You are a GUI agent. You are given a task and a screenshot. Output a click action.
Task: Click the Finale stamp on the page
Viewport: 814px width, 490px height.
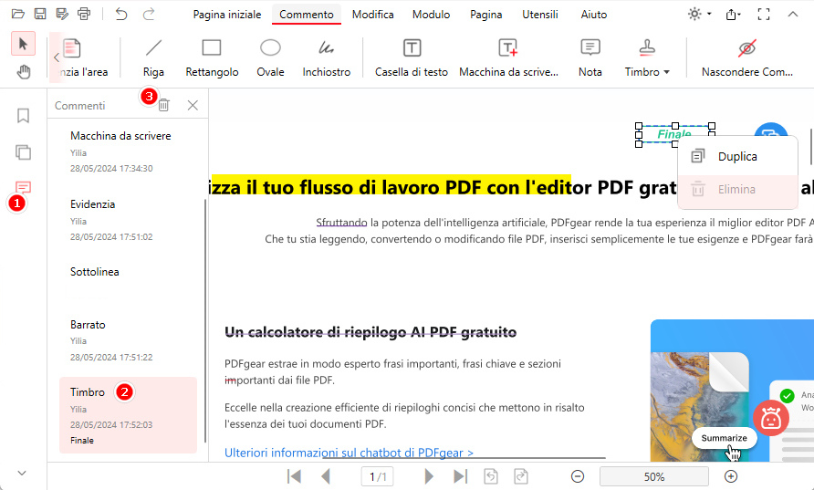[674, 134]
